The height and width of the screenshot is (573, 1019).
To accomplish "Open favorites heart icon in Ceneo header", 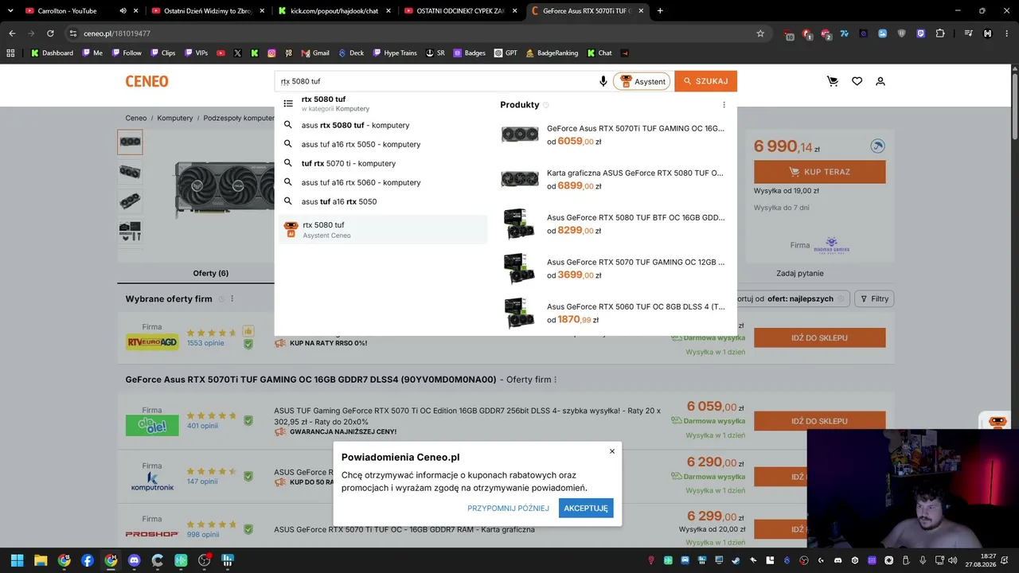I will [857, 81].
